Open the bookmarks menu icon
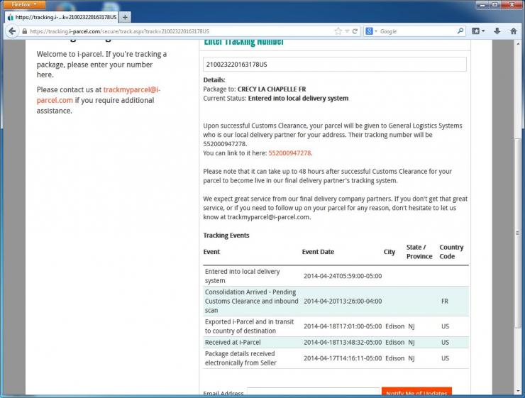 coord(478,31)
